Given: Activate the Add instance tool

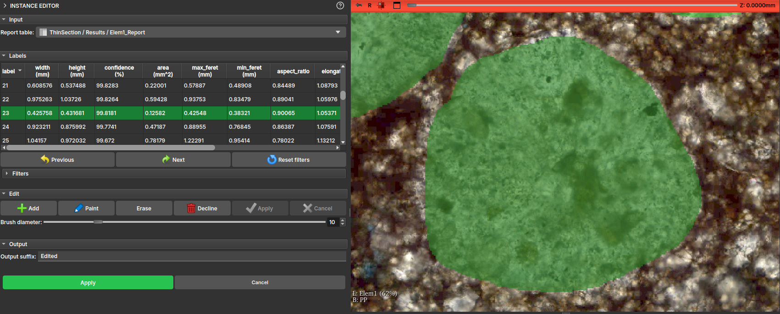Looking at the screenshot, I should 28,208.
